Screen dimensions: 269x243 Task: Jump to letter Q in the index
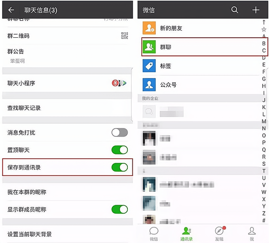264,150
